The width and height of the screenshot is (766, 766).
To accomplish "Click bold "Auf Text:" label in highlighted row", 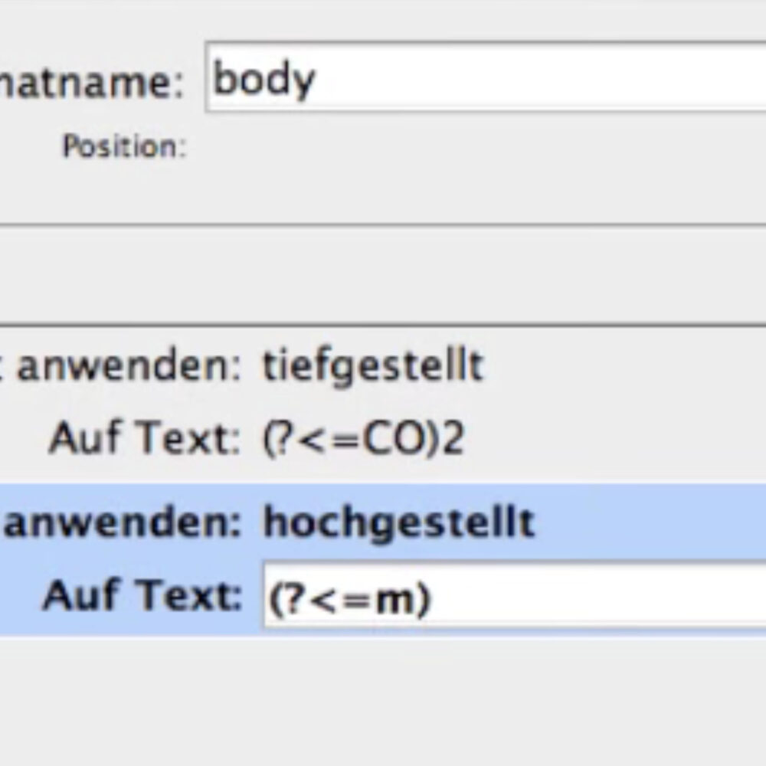I will point(142,595).
